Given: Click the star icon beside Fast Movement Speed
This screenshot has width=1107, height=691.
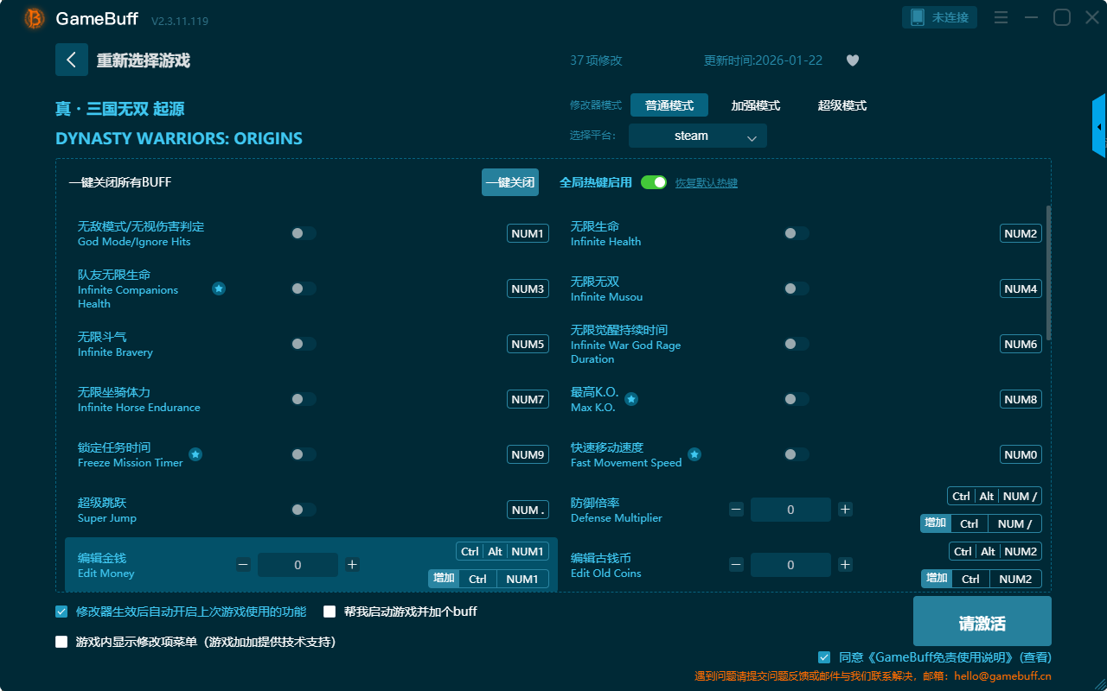Looking at the screenshot, I should point(694,454).
